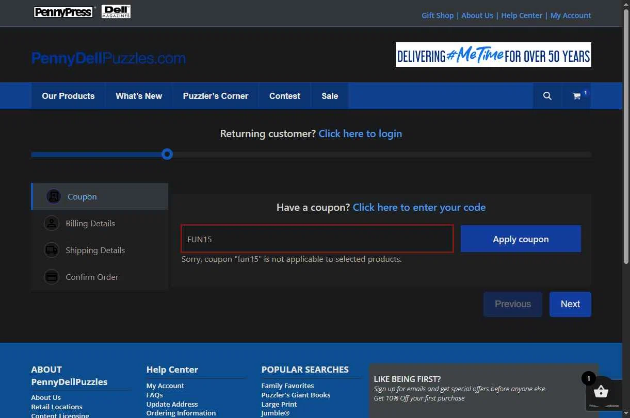Viewport: 630px width, 418px height.
Task: Open the FAQs link
Action: [x=155, y=395]
